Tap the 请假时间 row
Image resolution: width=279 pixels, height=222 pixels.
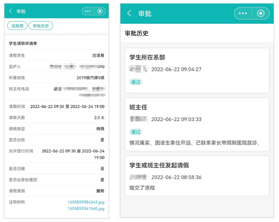pyautogui.click(x=56, y=106)
